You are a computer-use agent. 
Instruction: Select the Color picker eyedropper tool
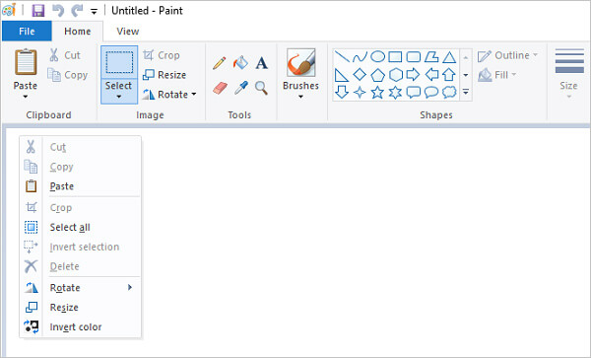coord(241,88)
